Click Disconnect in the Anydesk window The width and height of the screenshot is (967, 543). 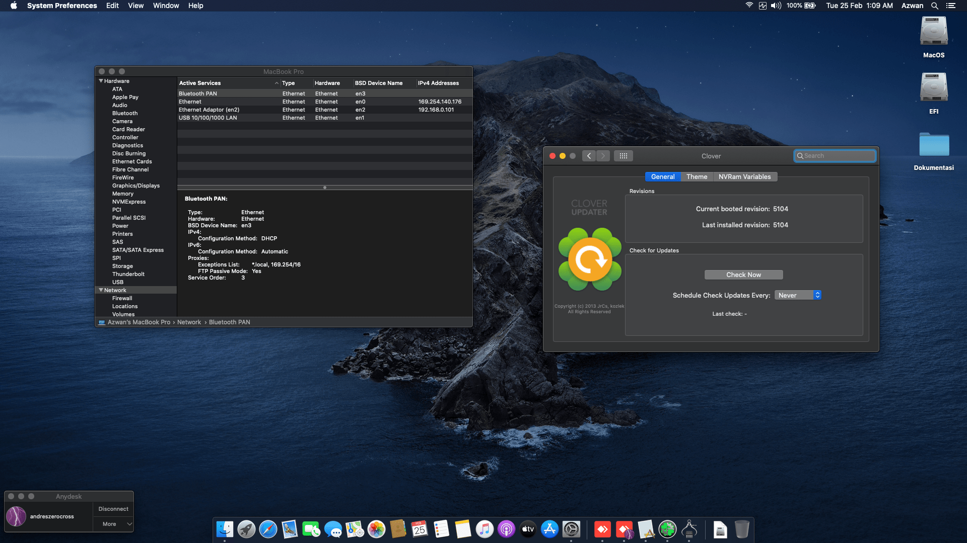pos(113,509)
